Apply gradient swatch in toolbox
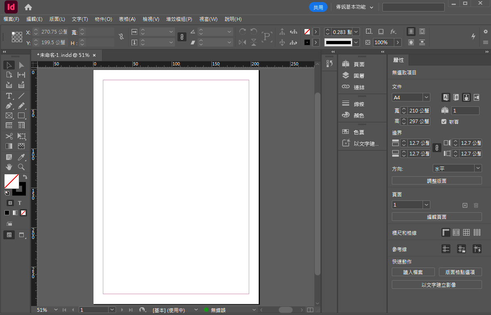This screenshot has height=315, width=491. click(15, 213)
